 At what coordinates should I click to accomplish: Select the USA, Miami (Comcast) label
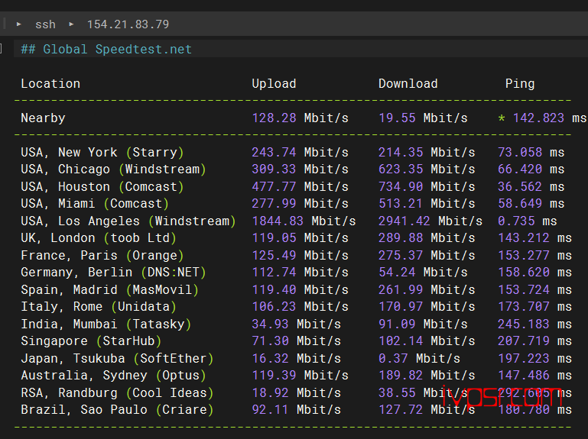95,203
